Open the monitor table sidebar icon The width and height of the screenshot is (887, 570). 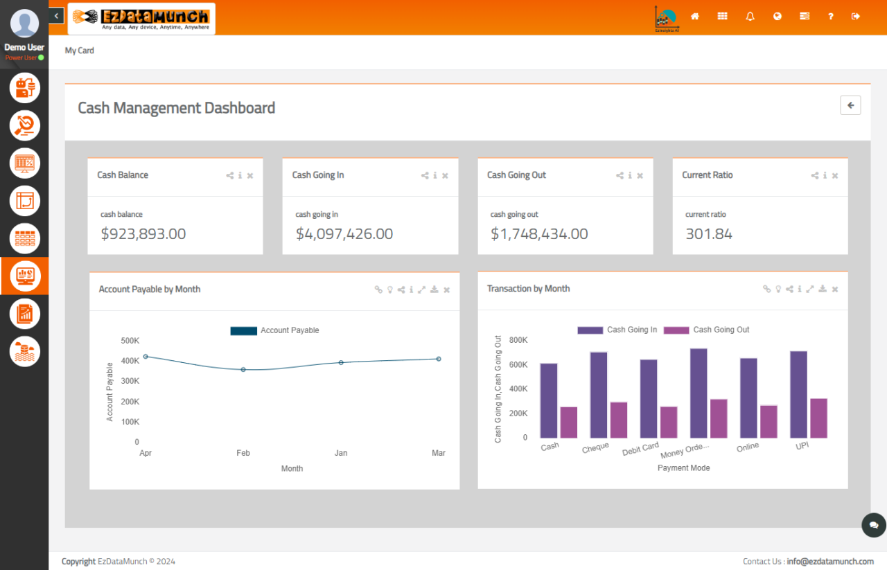(25, 163)
